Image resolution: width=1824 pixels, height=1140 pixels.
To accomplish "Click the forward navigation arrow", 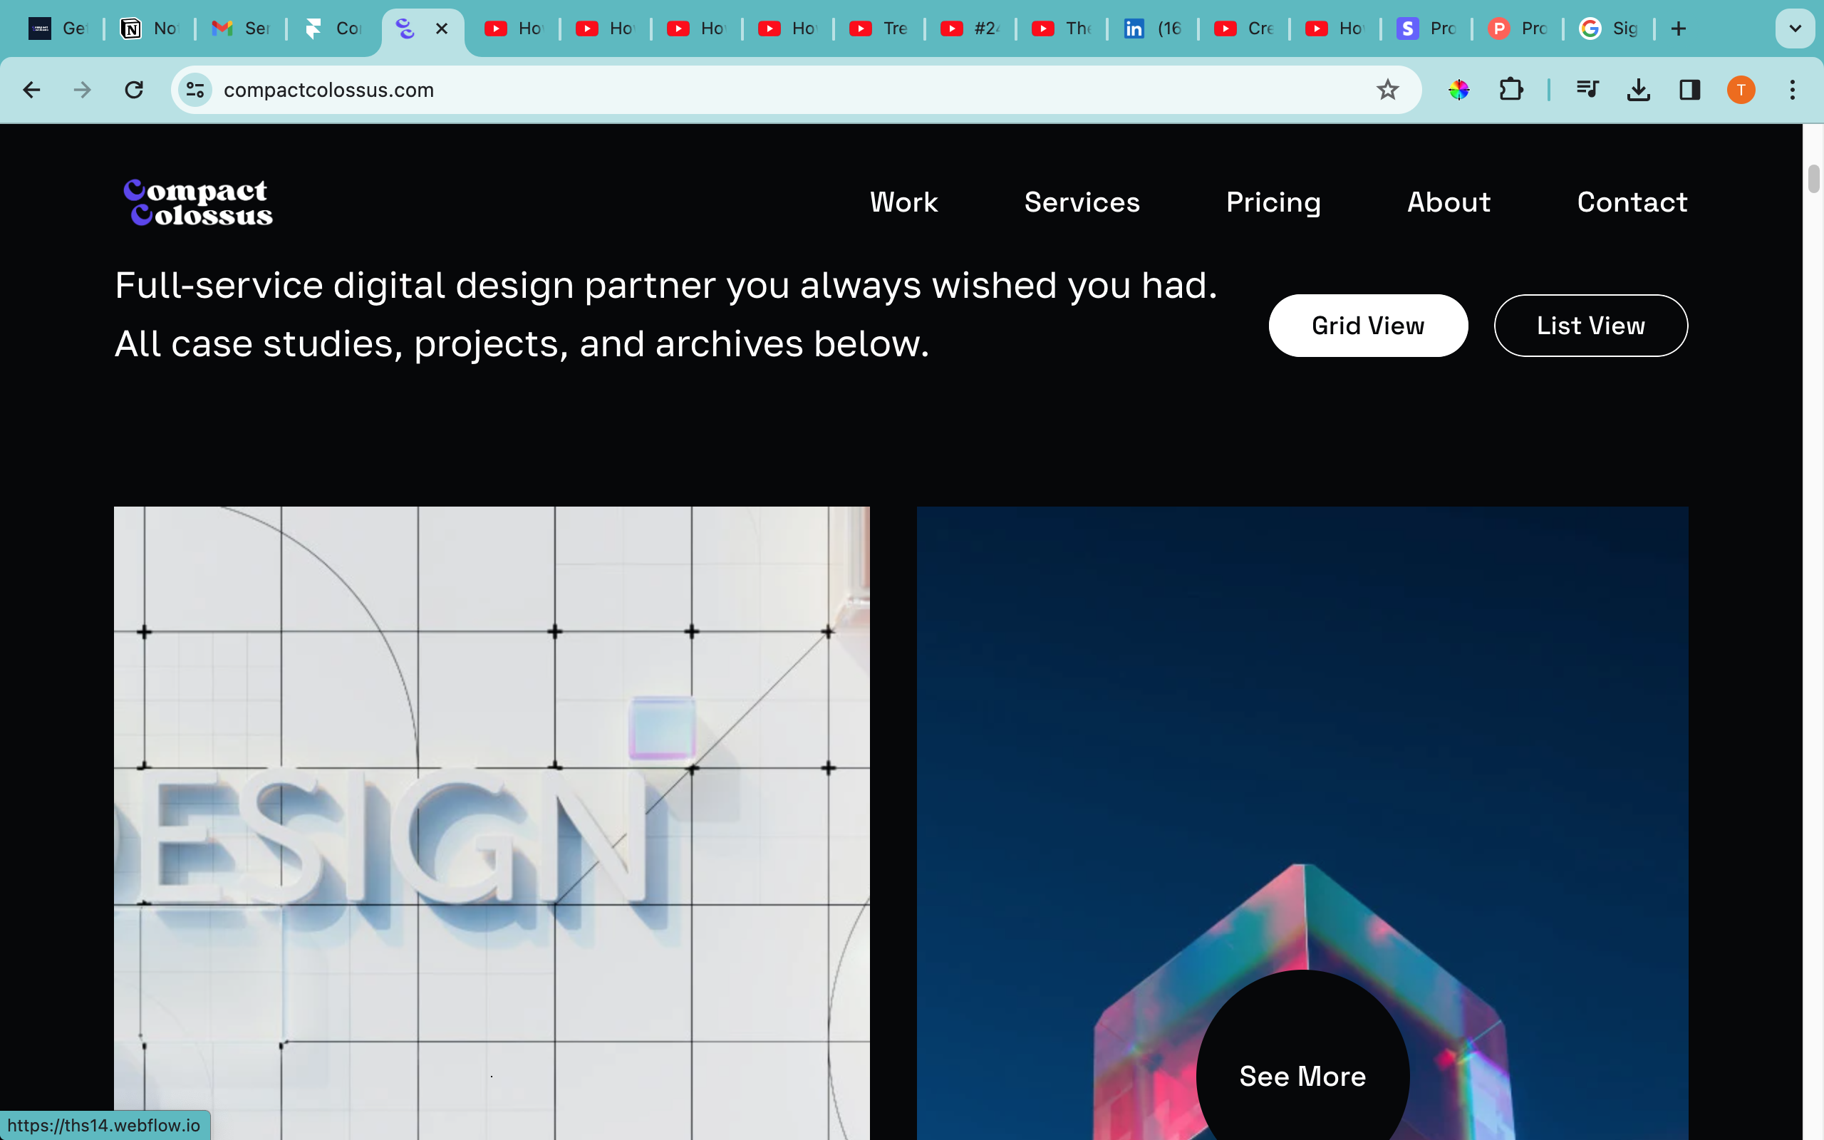I will pyautogui.click(x=82, y=90).
